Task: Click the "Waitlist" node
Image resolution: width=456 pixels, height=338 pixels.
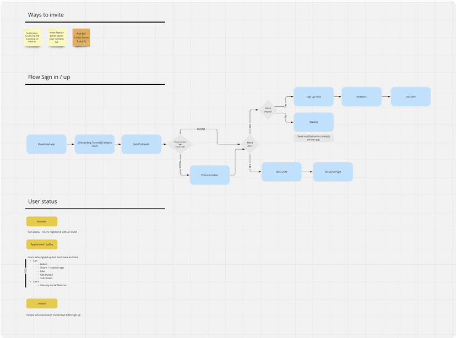Action: (x=313, y=122)
